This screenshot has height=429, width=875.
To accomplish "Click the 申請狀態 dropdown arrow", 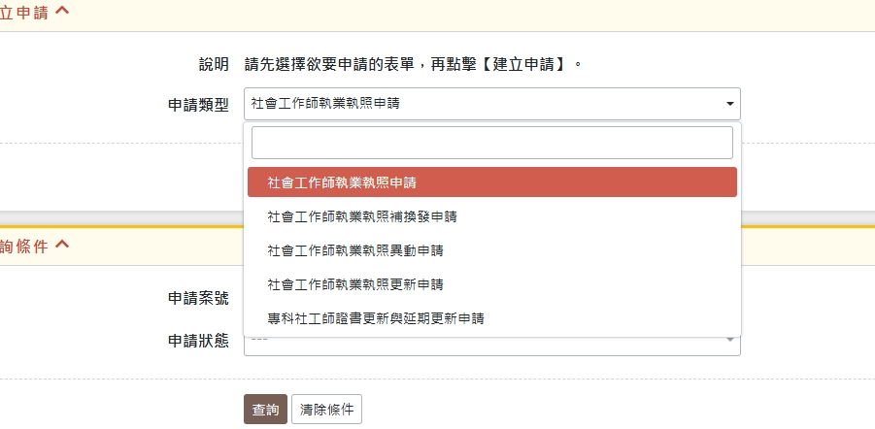I will 729,339.
